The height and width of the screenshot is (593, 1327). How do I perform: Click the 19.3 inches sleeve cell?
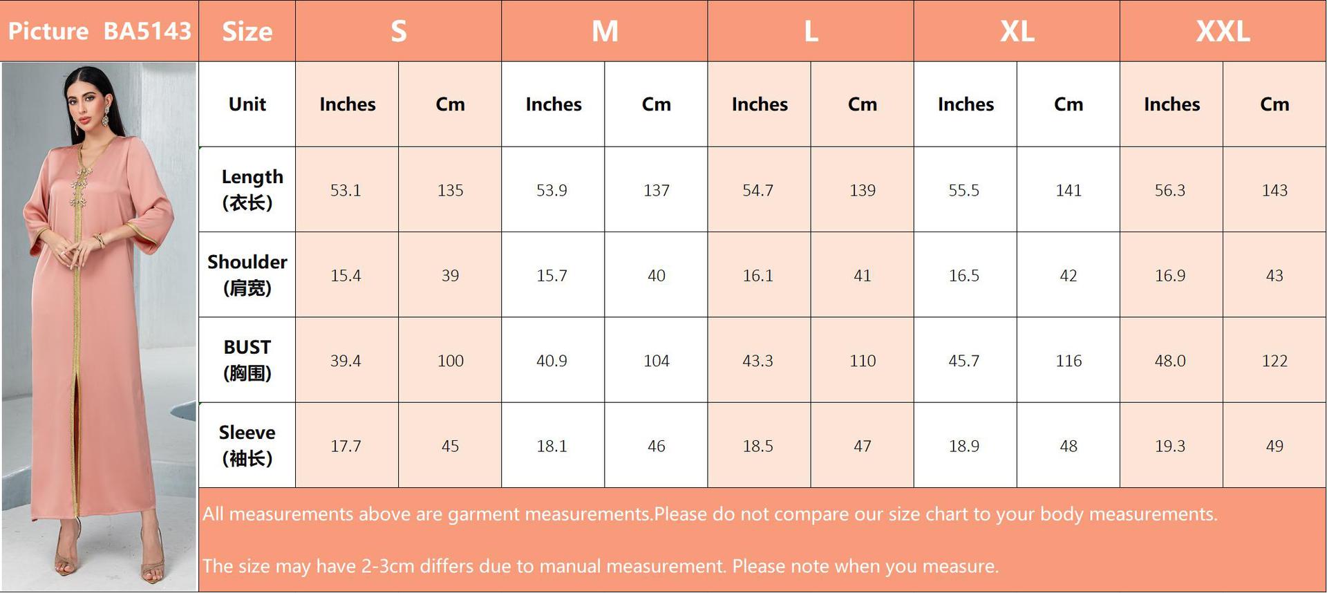(1169, 446)
